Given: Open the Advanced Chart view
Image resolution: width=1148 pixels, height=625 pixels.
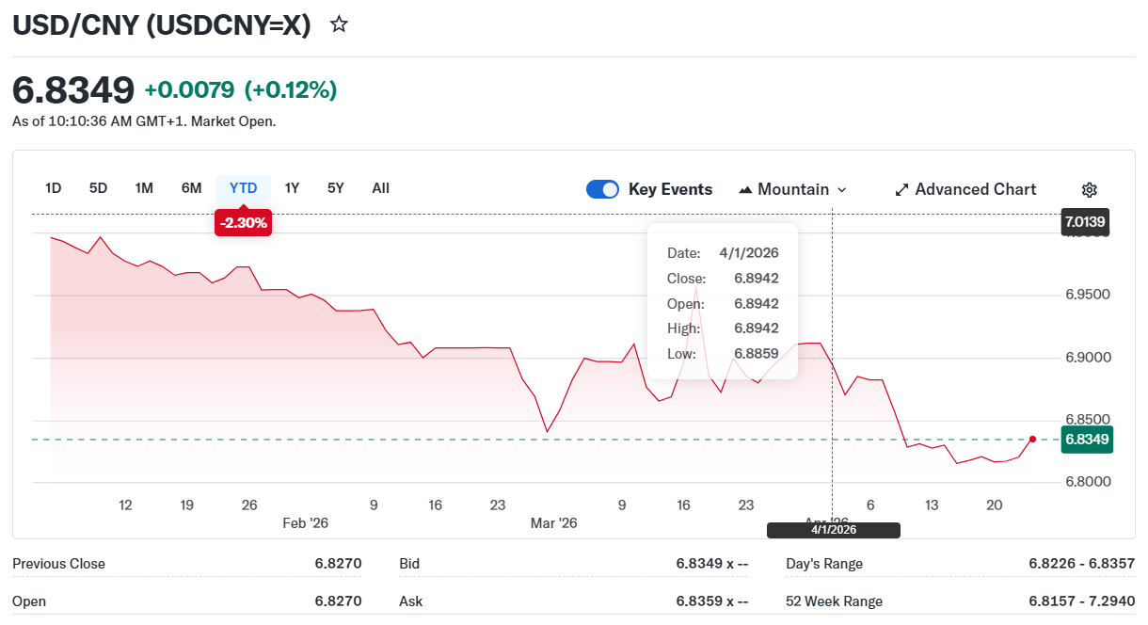Looking at the screenshot, I should coord(965,189).
